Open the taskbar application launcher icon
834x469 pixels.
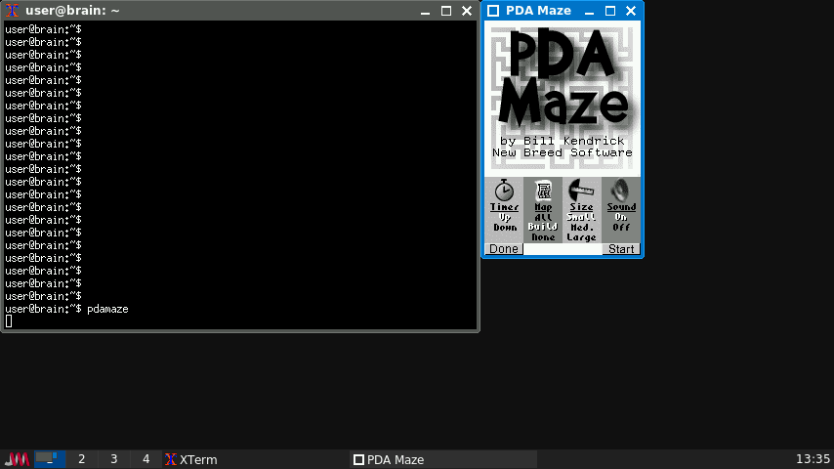pyautogui.click(x=17, y=459)
